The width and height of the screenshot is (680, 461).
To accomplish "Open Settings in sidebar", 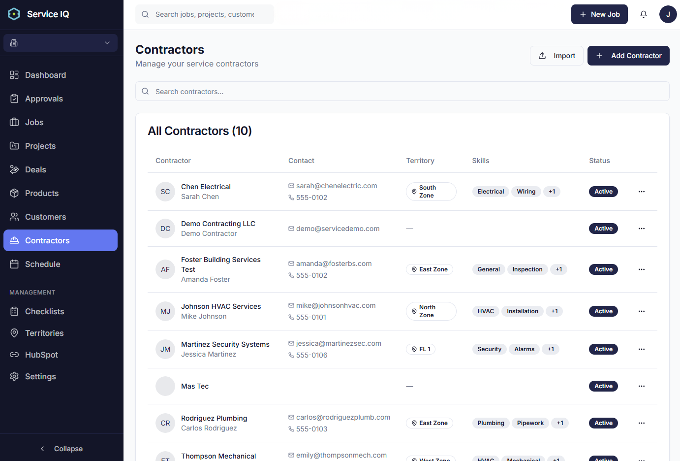I will 61,376.
